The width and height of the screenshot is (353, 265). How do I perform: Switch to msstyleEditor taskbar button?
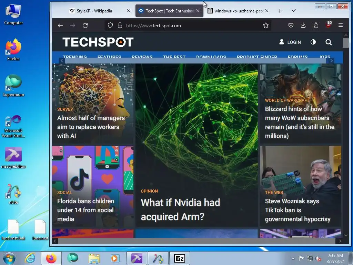click(x=137, y=258)
